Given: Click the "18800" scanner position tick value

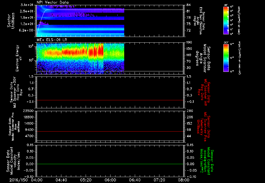Looking at the screenshot, I should pos(28,117).
